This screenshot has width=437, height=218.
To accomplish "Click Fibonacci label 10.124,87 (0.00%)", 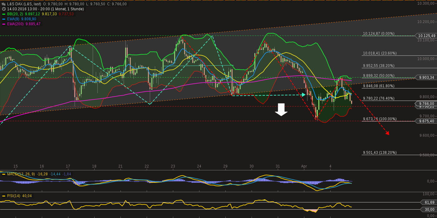I will (x=379, y=34).
